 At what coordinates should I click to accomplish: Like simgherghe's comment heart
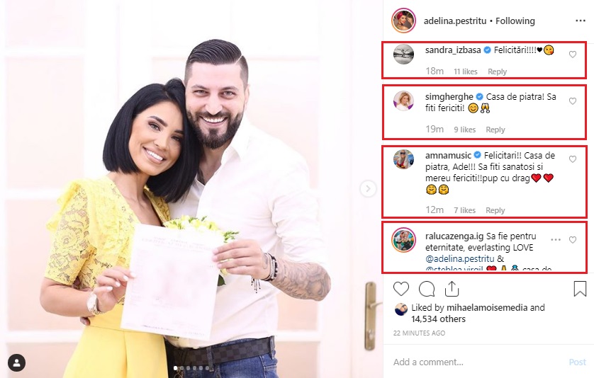(x=573, y=101)
